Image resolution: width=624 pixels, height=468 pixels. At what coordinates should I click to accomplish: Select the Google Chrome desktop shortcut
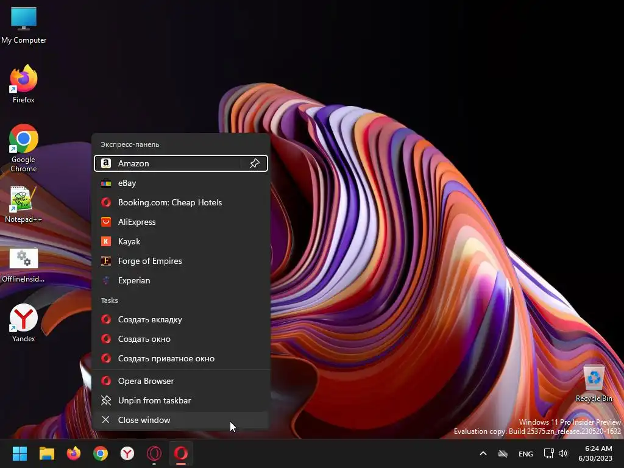click(24, 148)
